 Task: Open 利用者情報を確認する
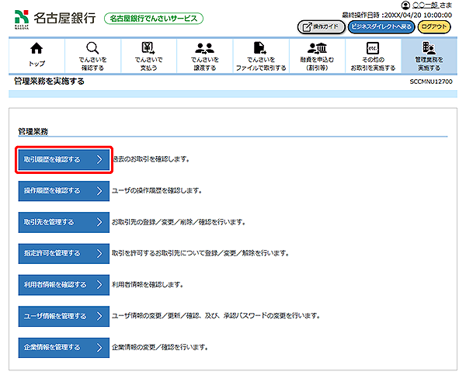tap(64, 284)
